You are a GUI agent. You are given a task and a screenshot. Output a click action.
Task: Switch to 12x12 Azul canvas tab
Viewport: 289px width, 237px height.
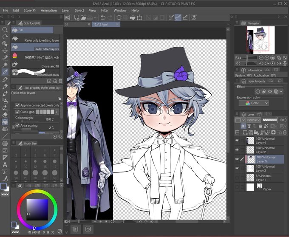tap(106, 24)
